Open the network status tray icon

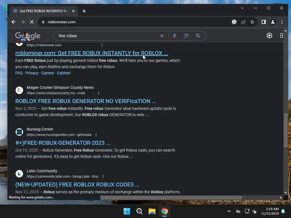pos(247,211)
